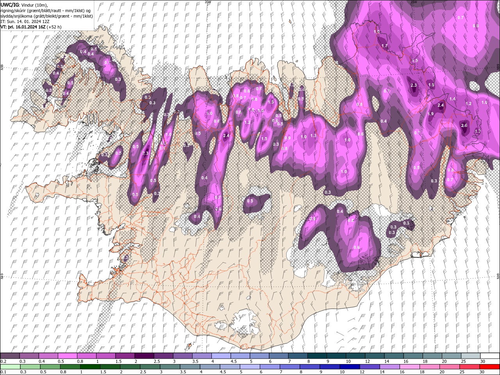Click the rigning/skúrir legend description line
500x375 pixels.
point(46,10)
